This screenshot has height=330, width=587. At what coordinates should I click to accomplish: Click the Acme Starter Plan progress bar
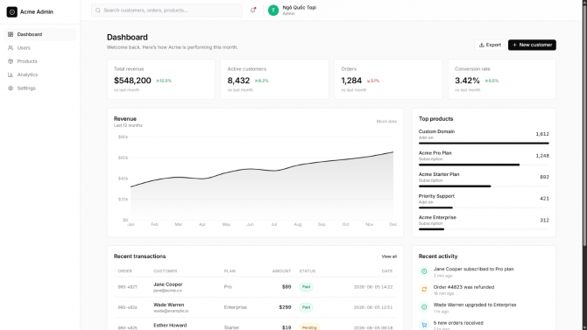pyautogui.click(x=484, y=186)
